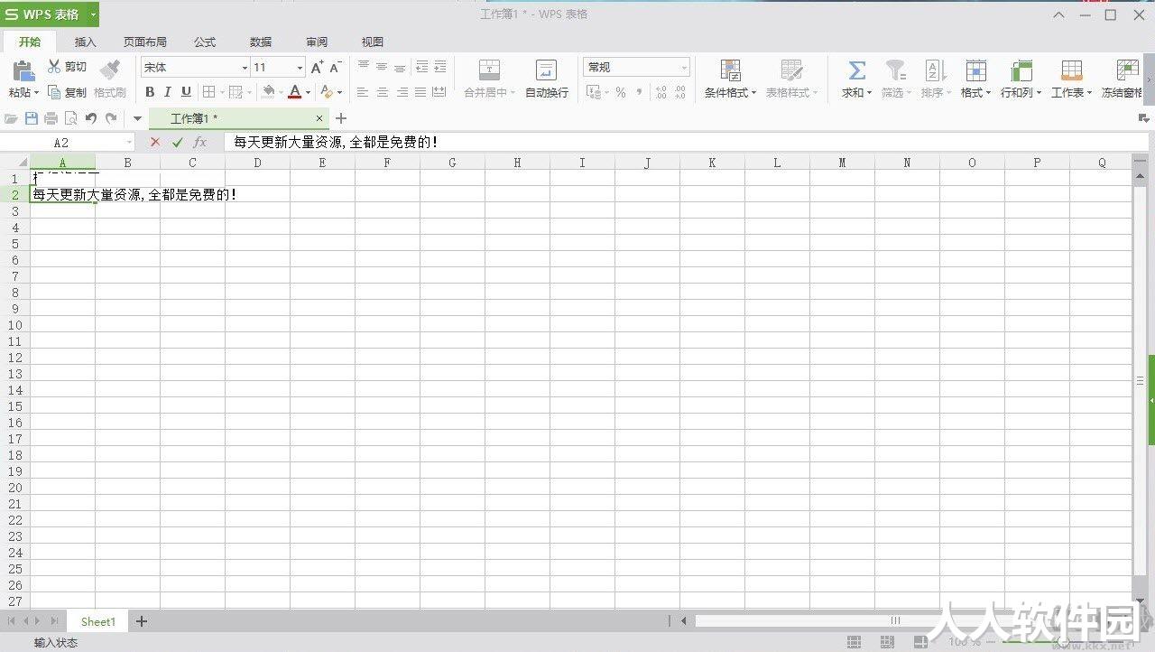Add a new sheet with plus button

(142, 621)
